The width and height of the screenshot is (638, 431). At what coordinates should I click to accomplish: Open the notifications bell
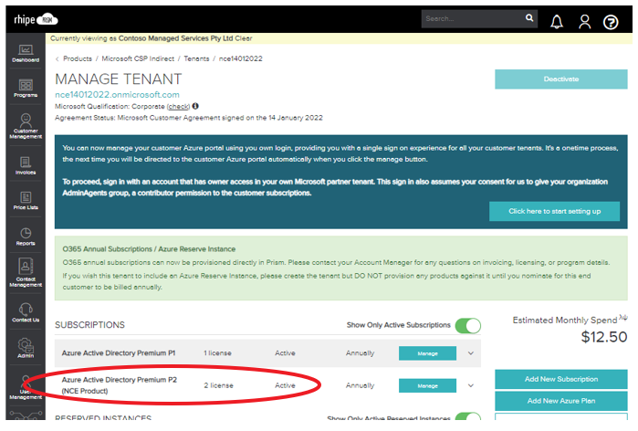(557, 22)
